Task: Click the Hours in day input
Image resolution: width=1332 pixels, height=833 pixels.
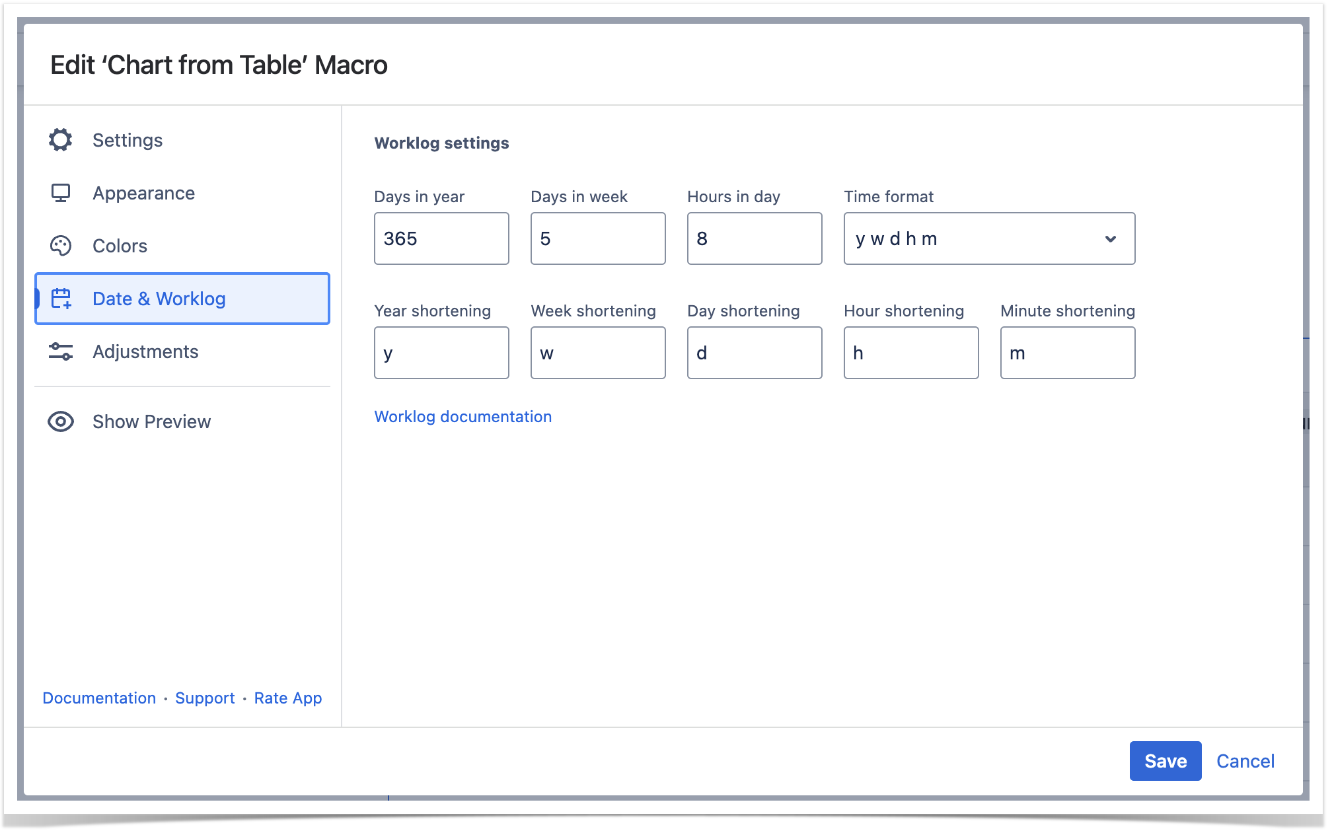Action: [755, 238]
